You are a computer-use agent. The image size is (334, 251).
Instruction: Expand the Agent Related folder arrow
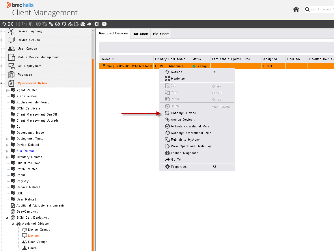coord(7,90)
